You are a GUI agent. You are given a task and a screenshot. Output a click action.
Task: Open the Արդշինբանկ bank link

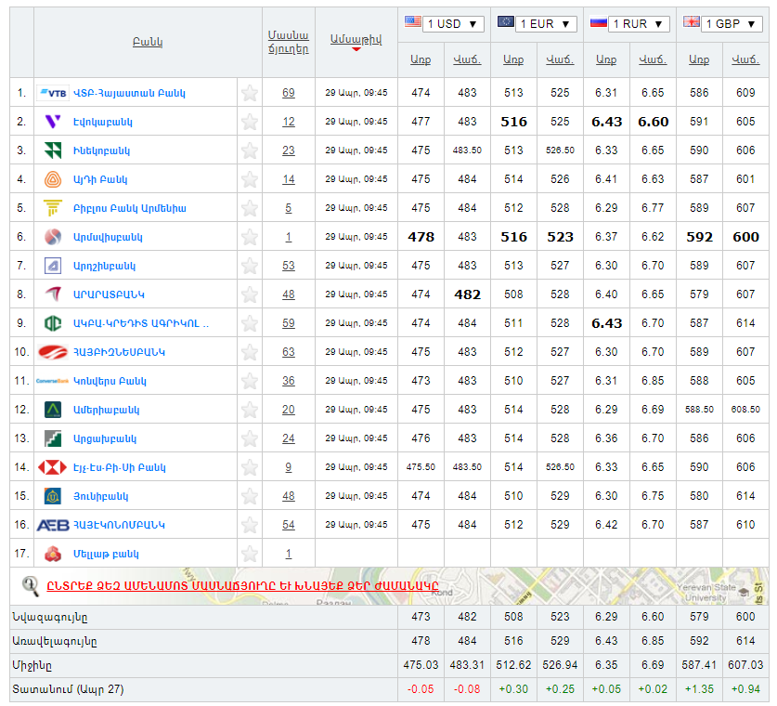click(105, 266)
